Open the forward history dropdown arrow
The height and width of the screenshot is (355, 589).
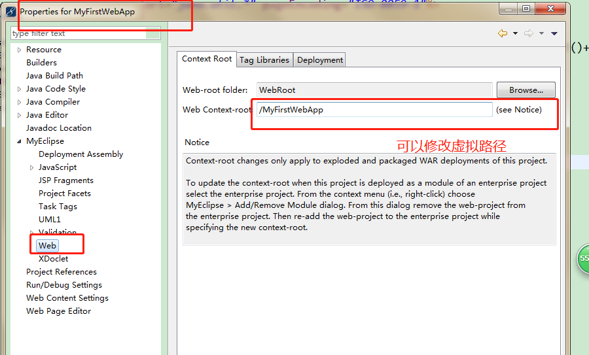[x=541, y=33]
